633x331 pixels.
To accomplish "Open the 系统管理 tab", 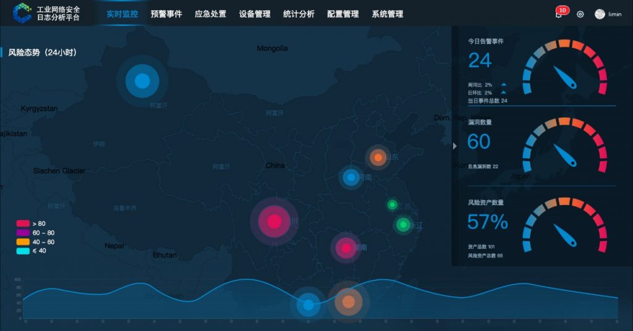I will [x=387, y=14].
